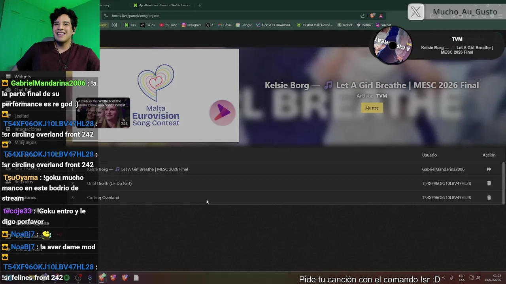Open the BotRix bookmark
This screenshot has width=506, height=284.
click(x=364, y=25)
